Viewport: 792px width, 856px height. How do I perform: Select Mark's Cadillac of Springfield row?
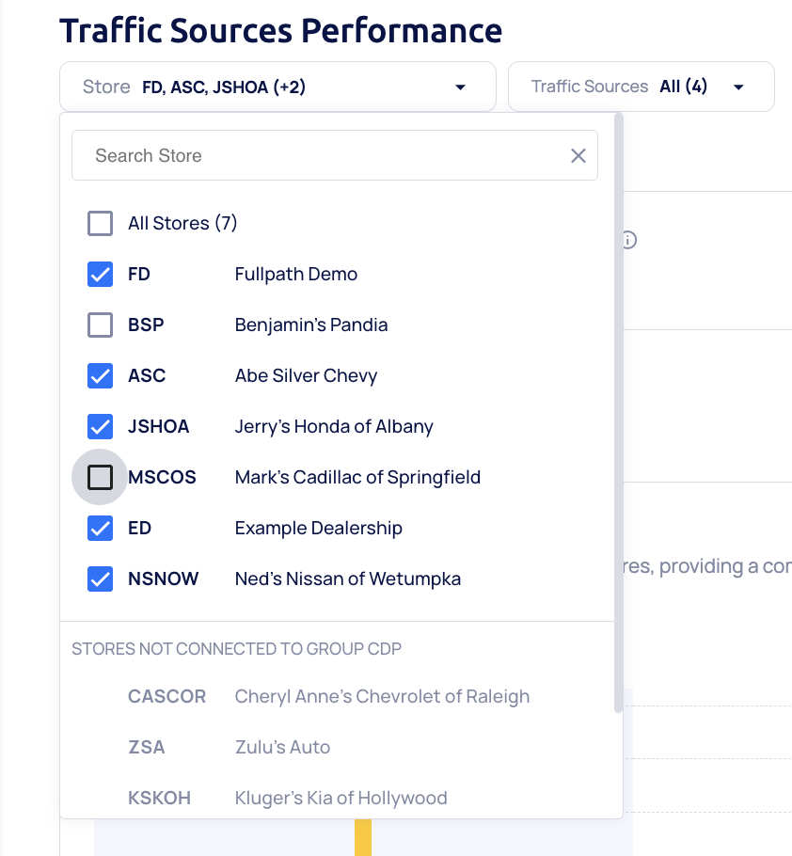pos(357,478)
